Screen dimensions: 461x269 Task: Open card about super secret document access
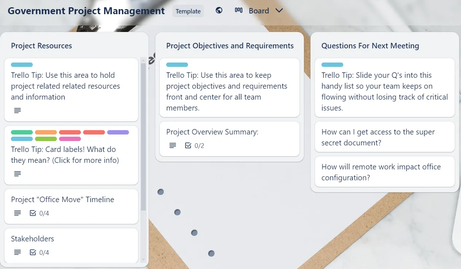pyautogui.click(x=385, y=137)
